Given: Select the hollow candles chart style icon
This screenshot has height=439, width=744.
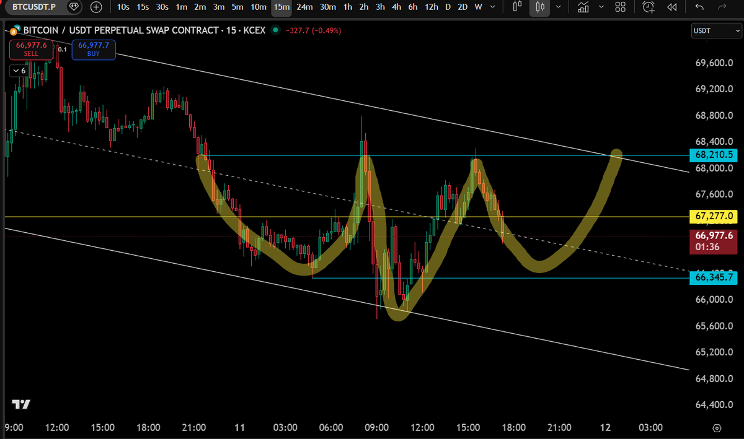Looking at the screenshot, I should pos(518,7).
